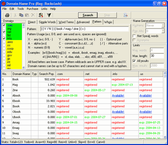Image resolution: width=168 pixels, height=145 pixels.
Task: Open the File menu
Action: pyautogui.click(x=4, y=9)
